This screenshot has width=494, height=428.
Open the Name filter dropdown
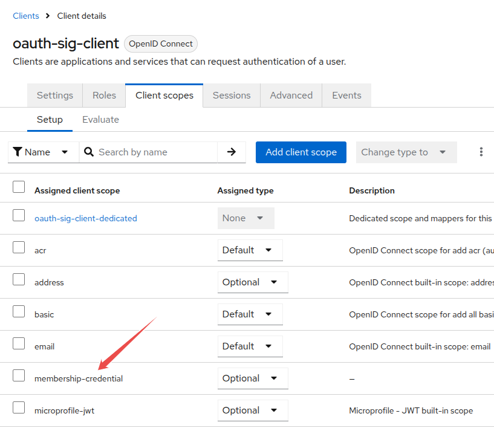tap(43, 152)
